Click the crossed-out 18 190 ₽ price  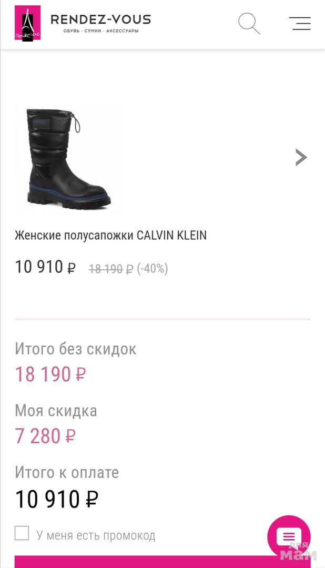click(111, 269)
